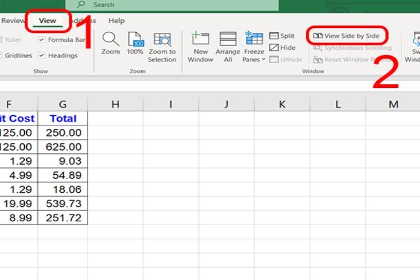The height and width of the screenshot is (280, 420).
Task: Click Reset Window Position
Action: [x=353, y=59]
